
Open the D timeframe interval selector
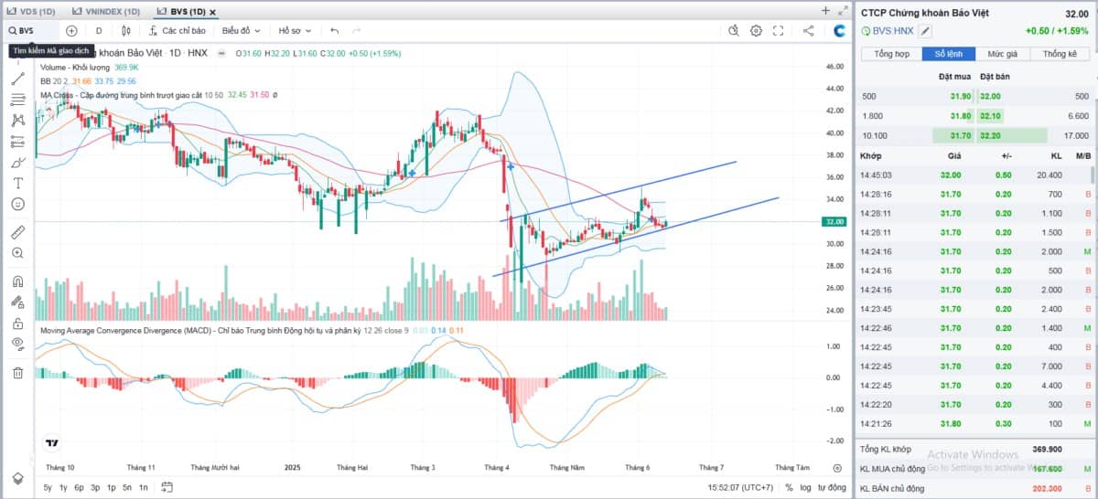coord(99,30)
